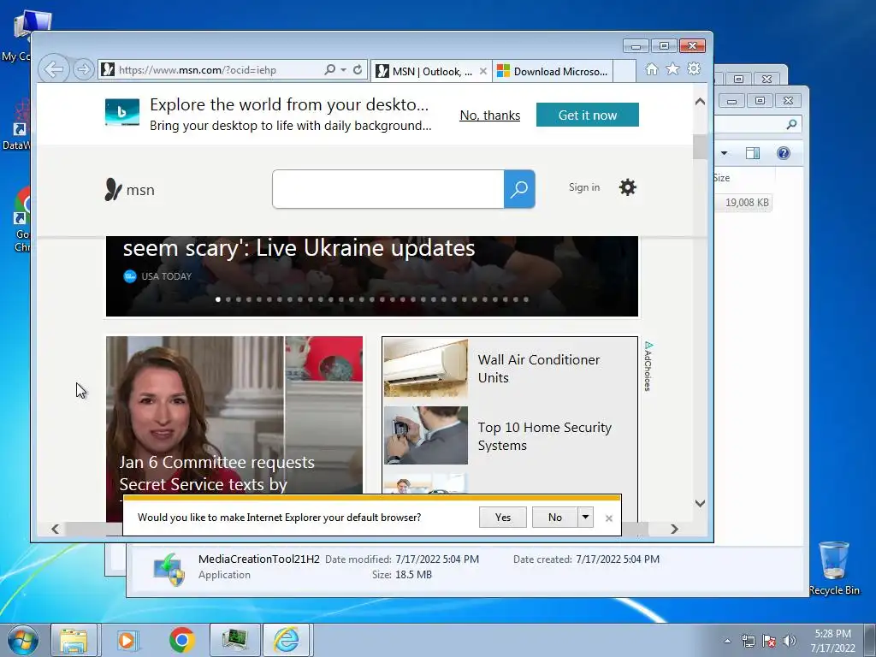Viewport: 876px width, 657px height.
Task: Open the Wall Air Conditioner Units ad
Action: [539, 369]
